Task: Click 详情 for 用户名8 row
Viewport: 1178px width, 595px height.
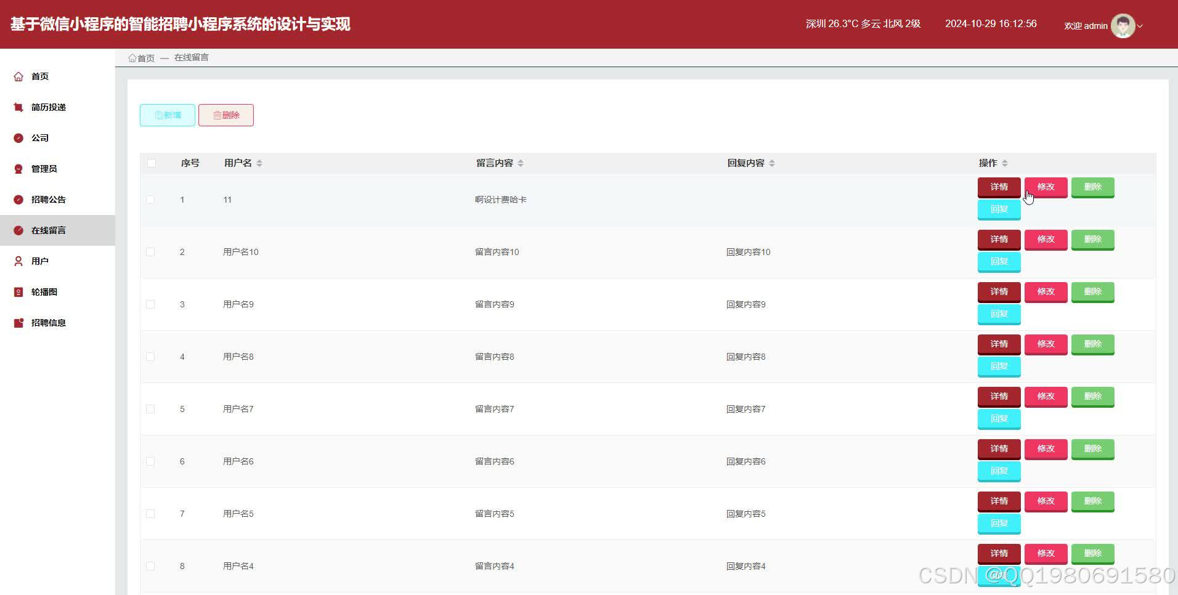Action: pyautogui.click(x=999, y=344)
